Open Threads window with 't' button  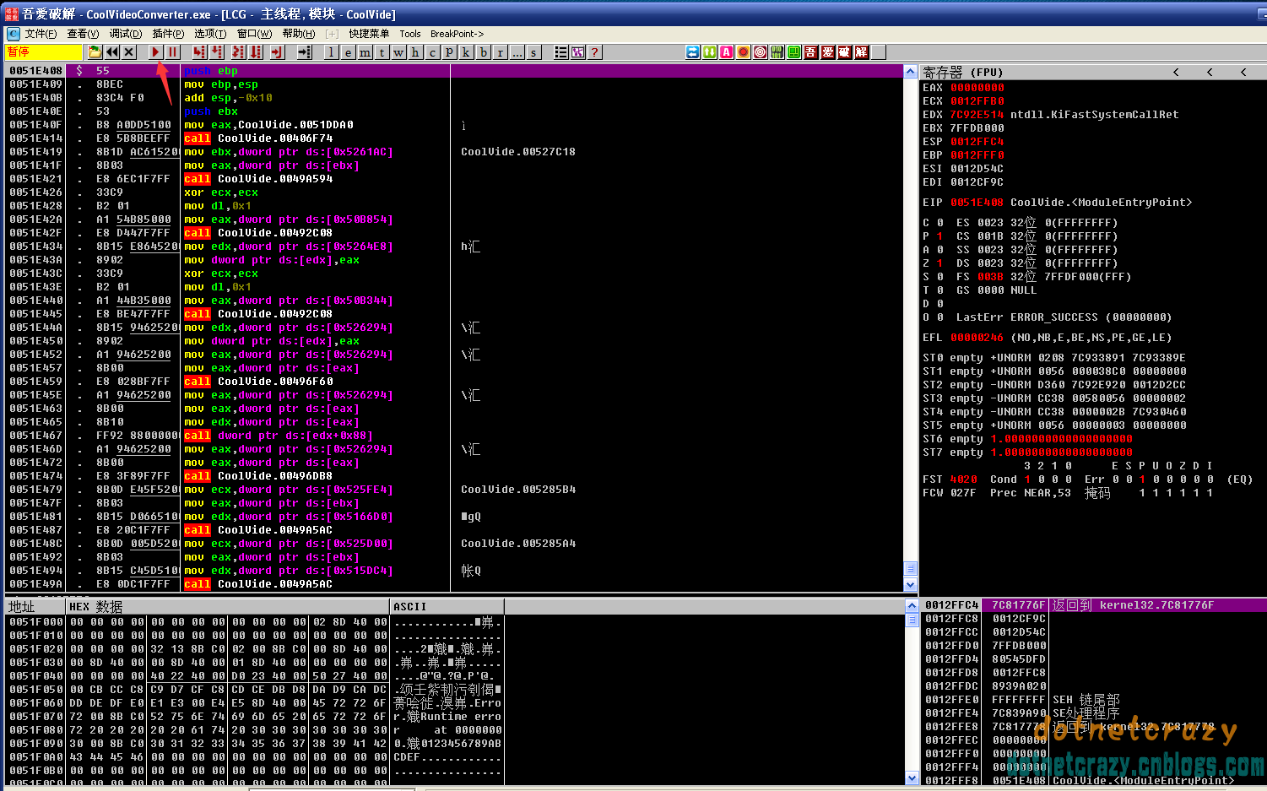382,52
